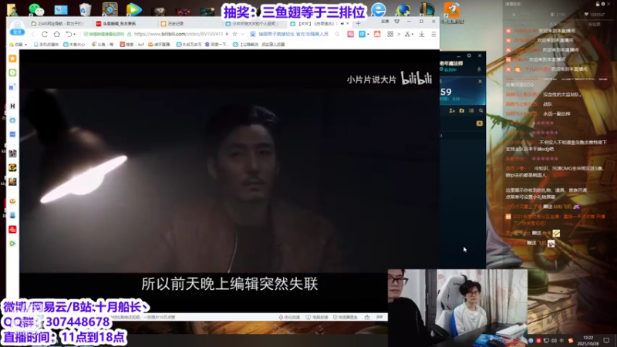This screenshot has width=617, height=347.
Task: Dismiss the queue timer card
Action: pos(480,82)
